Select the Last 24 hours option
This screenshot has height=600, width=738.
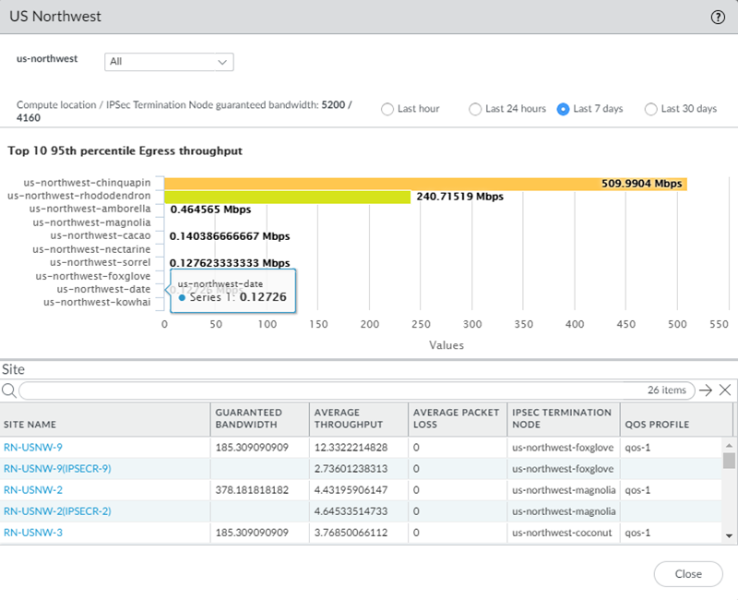click(x=475, y=109)
